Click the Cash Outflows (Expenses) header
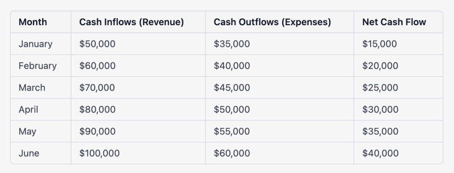454x173 pixels. pyautogui.click(x=272, y=22)
